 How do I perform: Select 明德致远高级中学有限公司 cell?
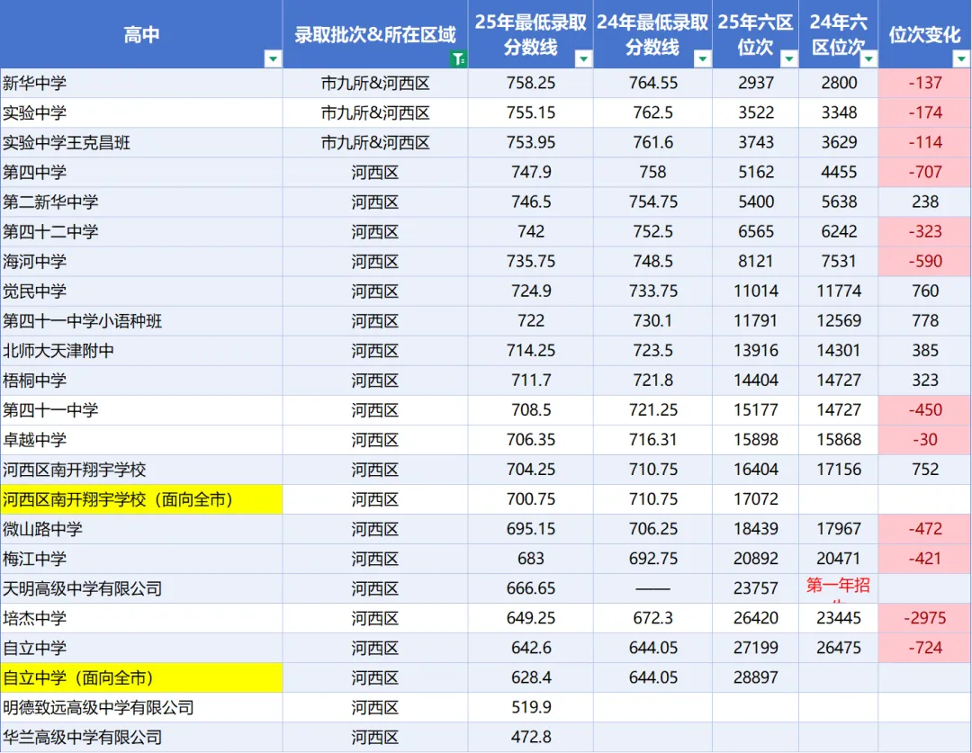coord(141,708)
